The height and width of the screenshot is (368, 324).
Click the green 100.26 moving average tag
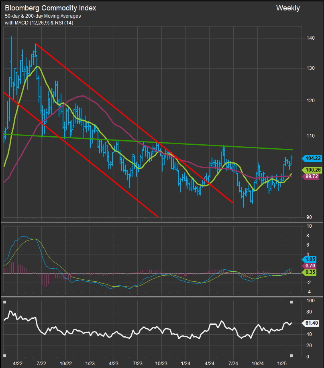(x=312, y=170)
